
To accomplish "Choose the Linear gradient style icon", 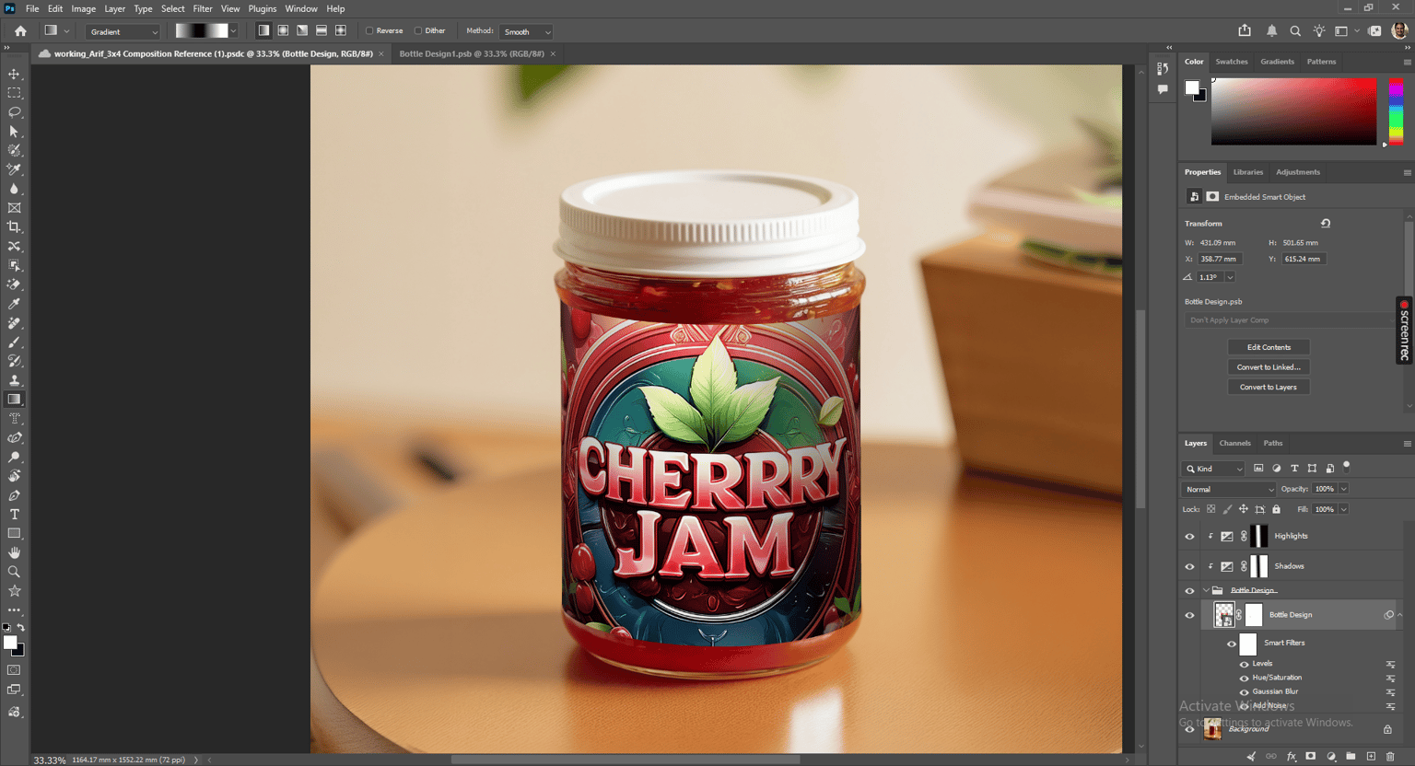I will (x=263, y=30).
